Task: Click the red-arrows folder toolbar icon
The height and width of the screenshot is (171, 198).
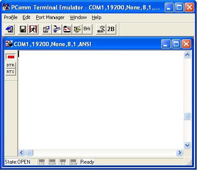Action: click(67, 29)
